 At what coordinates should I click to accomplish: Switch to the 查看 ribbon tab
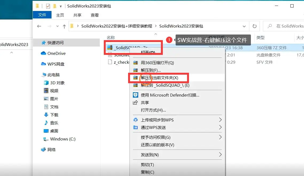click(x=94, y=15)
